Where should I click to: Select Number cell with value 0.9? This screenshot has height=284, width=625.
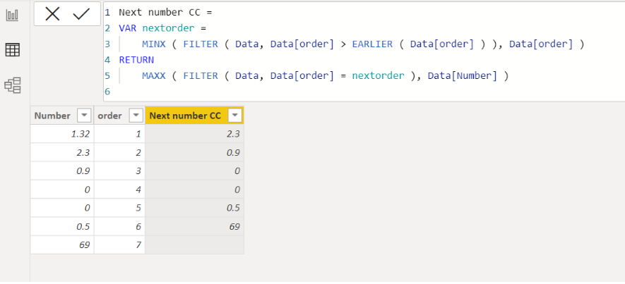point(62,171)
